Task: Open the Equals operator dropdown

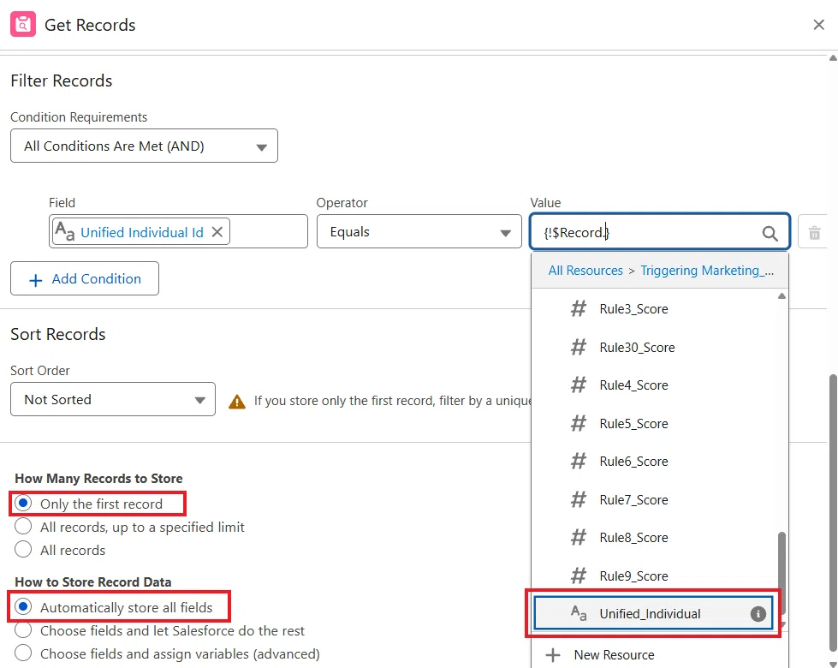Action: point(419,231)
